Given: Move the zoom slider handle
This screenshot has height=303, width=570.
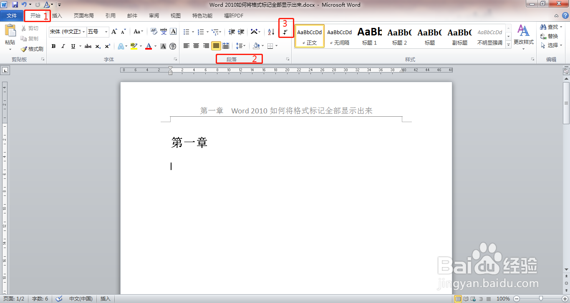Looking at the screenshot, I should click(541, 298).
